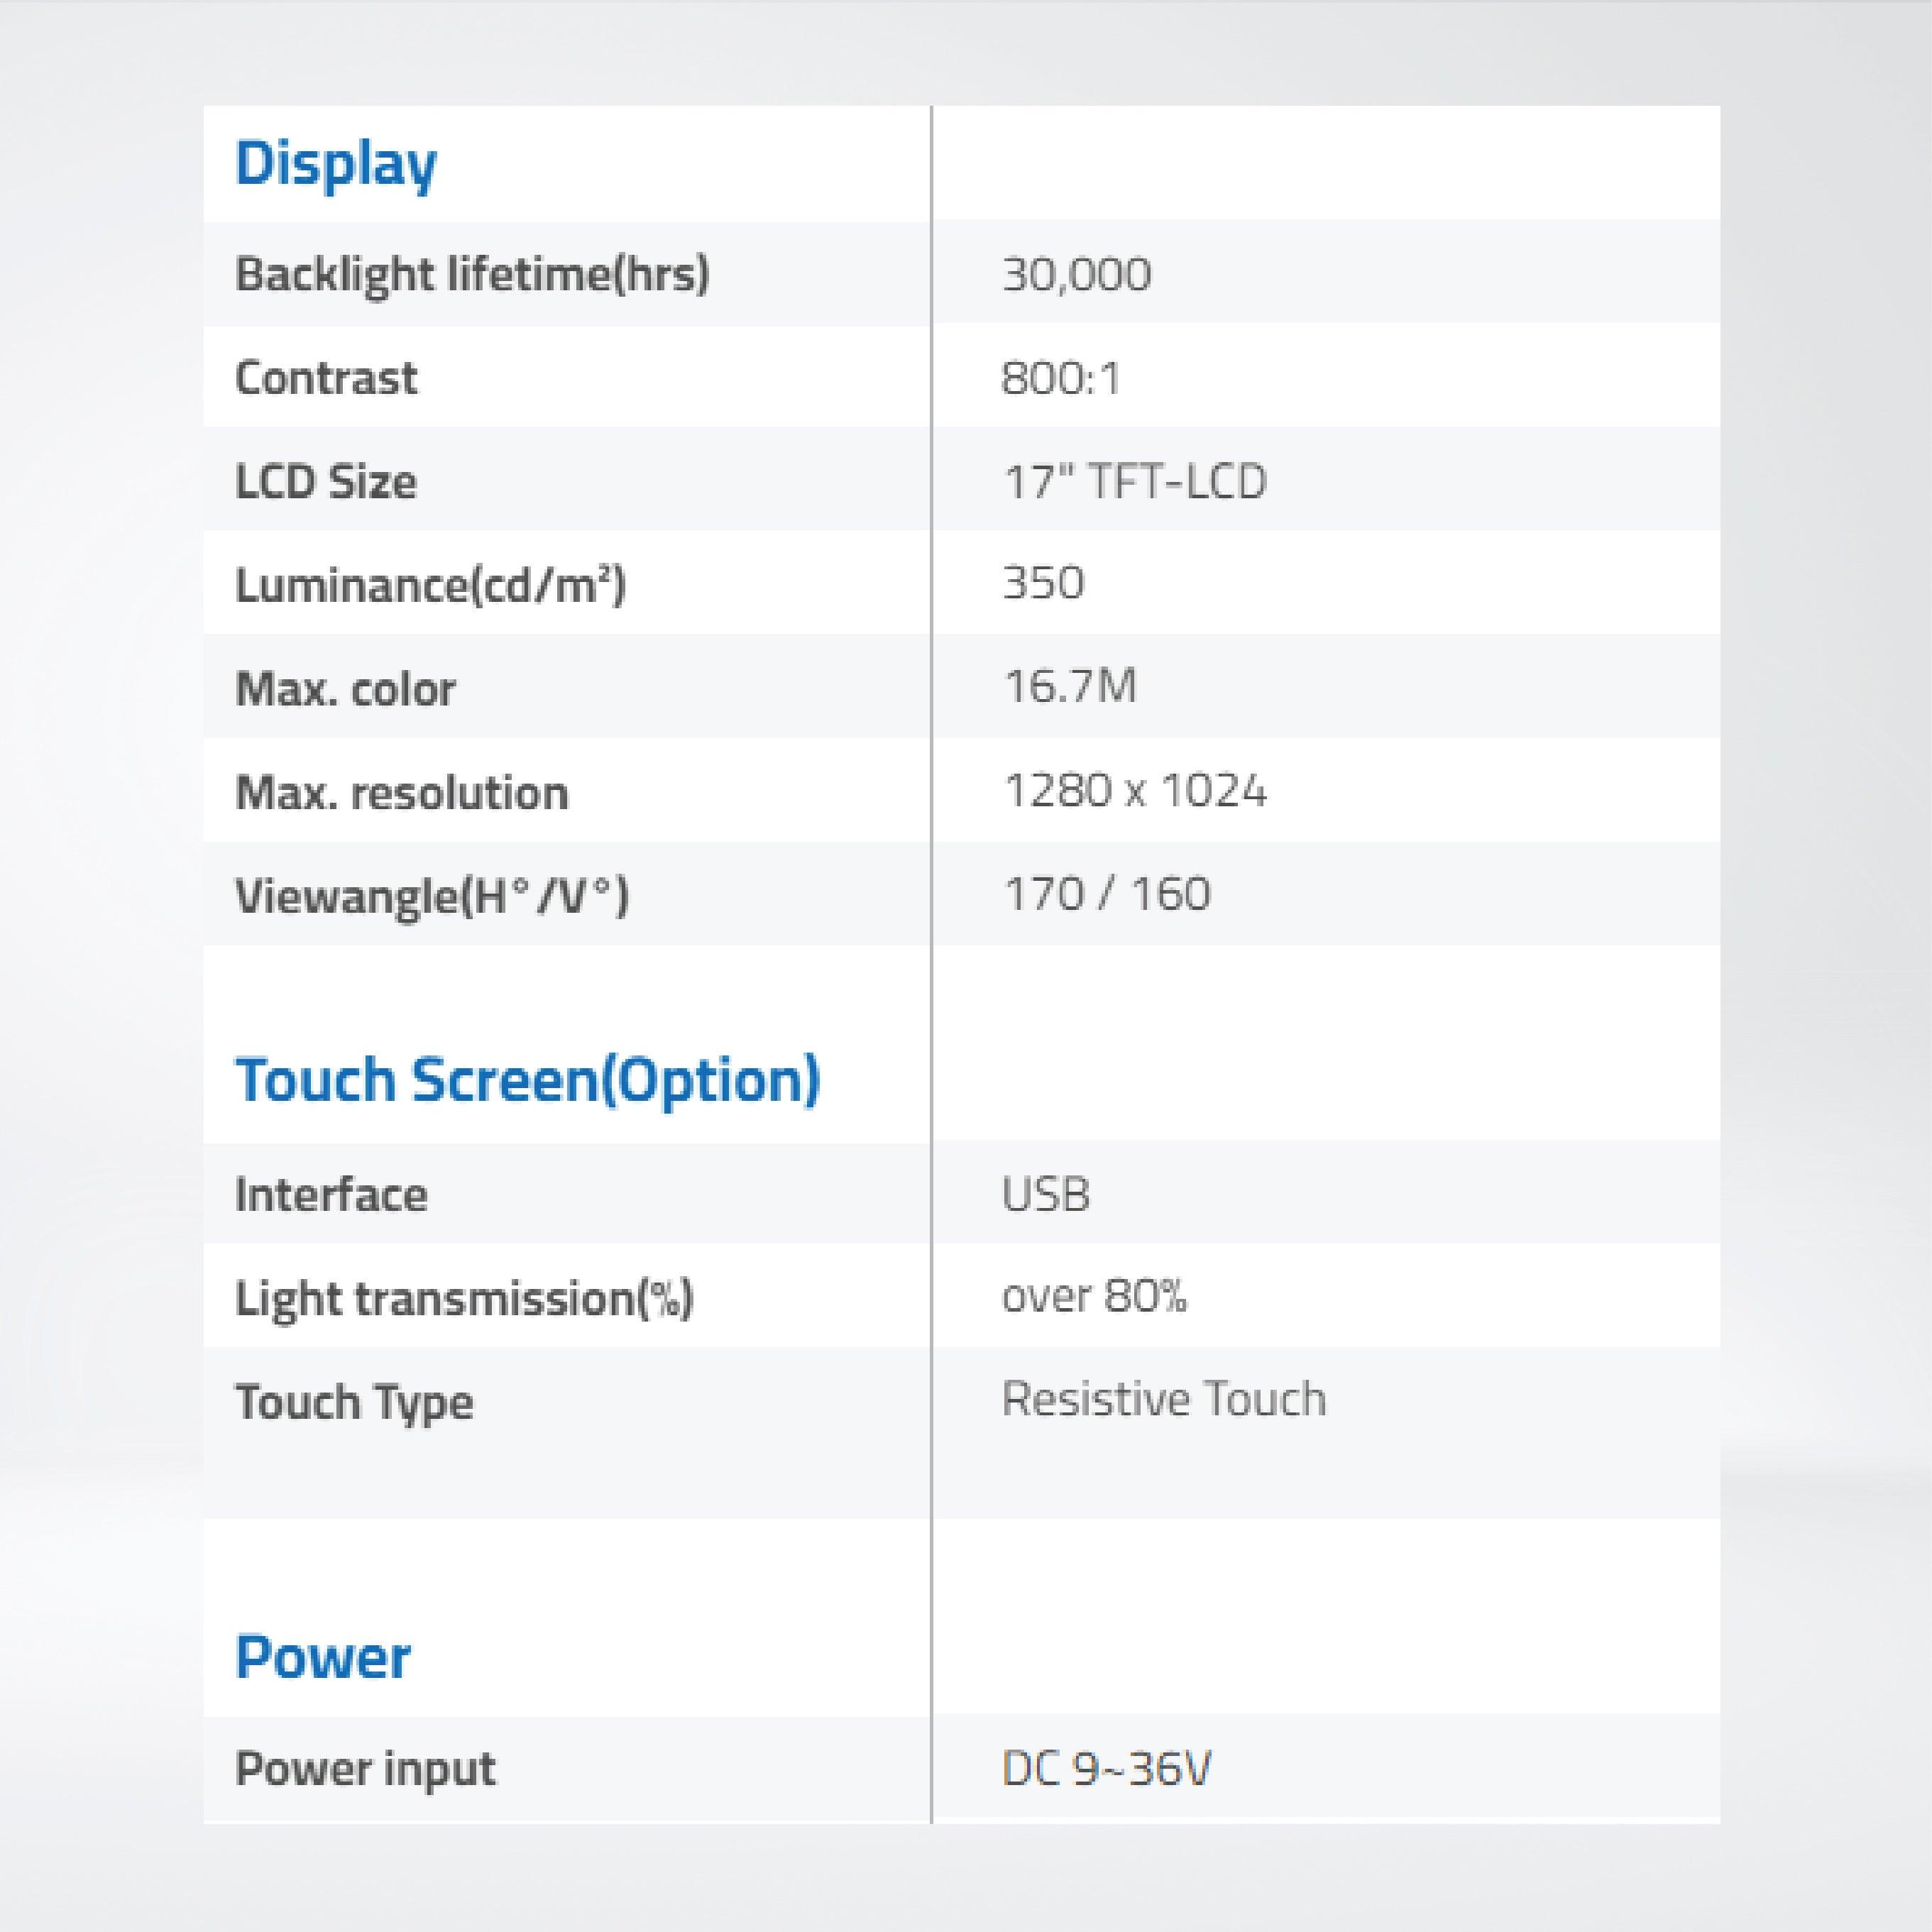Image resolution: width=1932 pixels, height=1932 pixels.
Task: Click the Display section heading
Action: (x=335, y=165)
